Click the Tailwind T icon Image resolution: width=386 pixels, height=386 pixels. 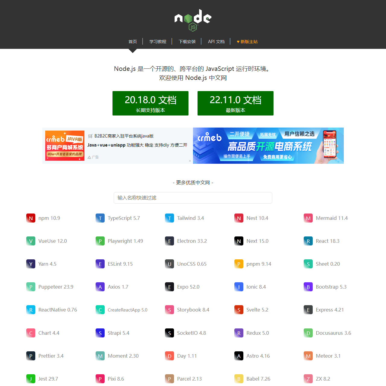pos(169,218)
